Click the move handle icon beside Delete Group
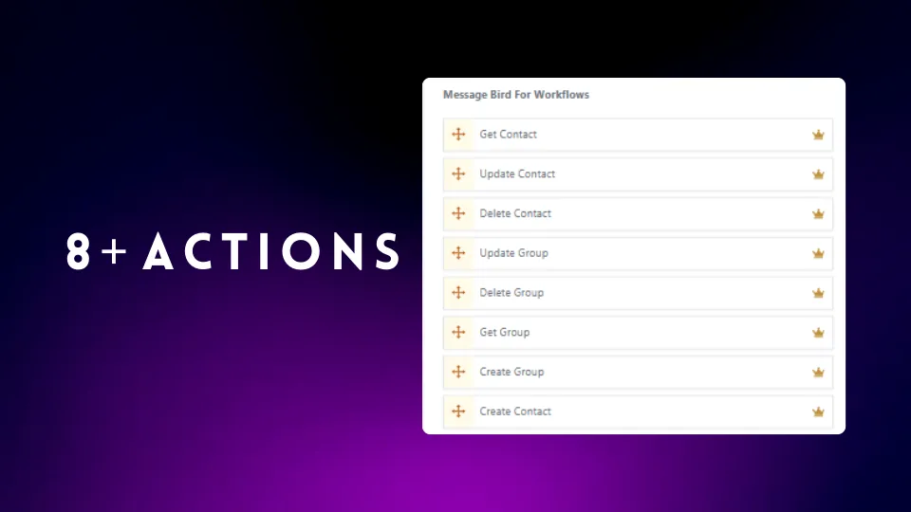This screenshot has height=512, width=911. (458, 293)
